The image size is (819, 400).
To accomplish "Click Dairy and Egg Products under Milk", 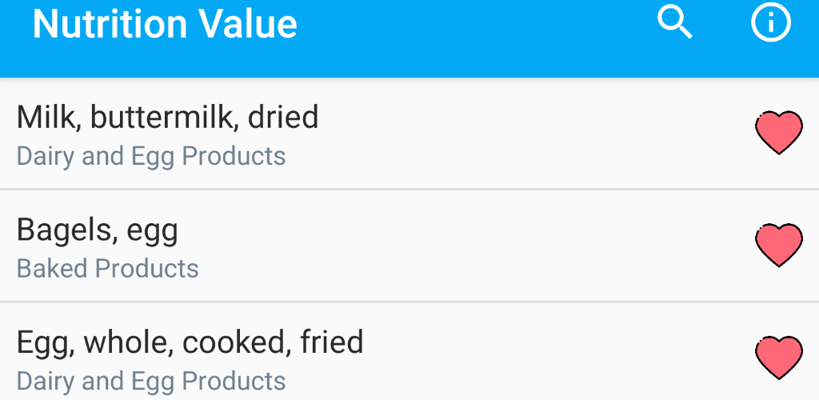I will [x=151, y=156].
